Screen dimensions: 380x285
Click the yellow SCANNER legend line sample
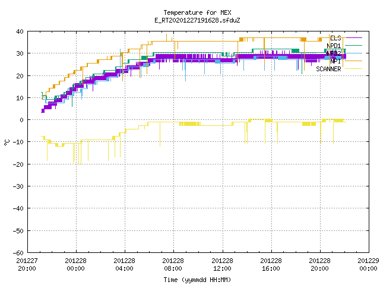tap(353, 69)
